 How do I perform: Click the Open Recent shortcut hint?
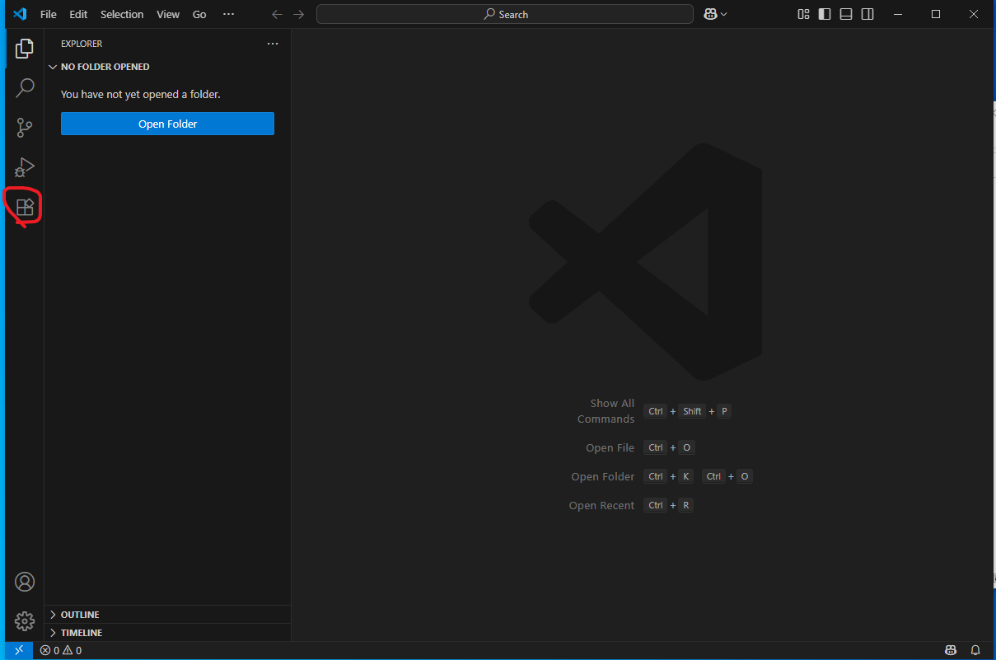602,505
